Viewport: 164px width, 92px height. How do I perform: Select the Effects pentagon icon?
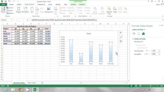[138, 33]
